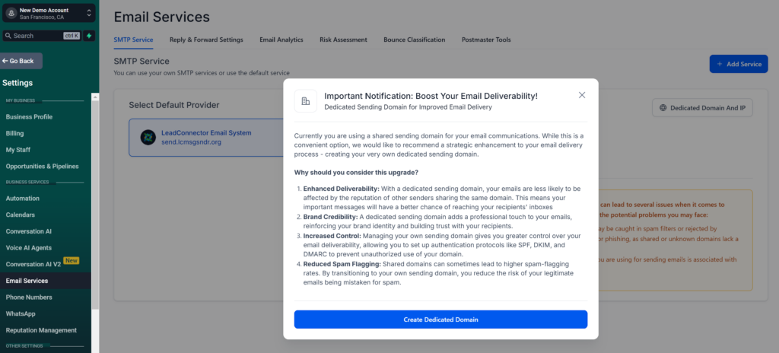Click the Add Service button
The width and height of the screenshot is (779, 353).
coord(739,64)
